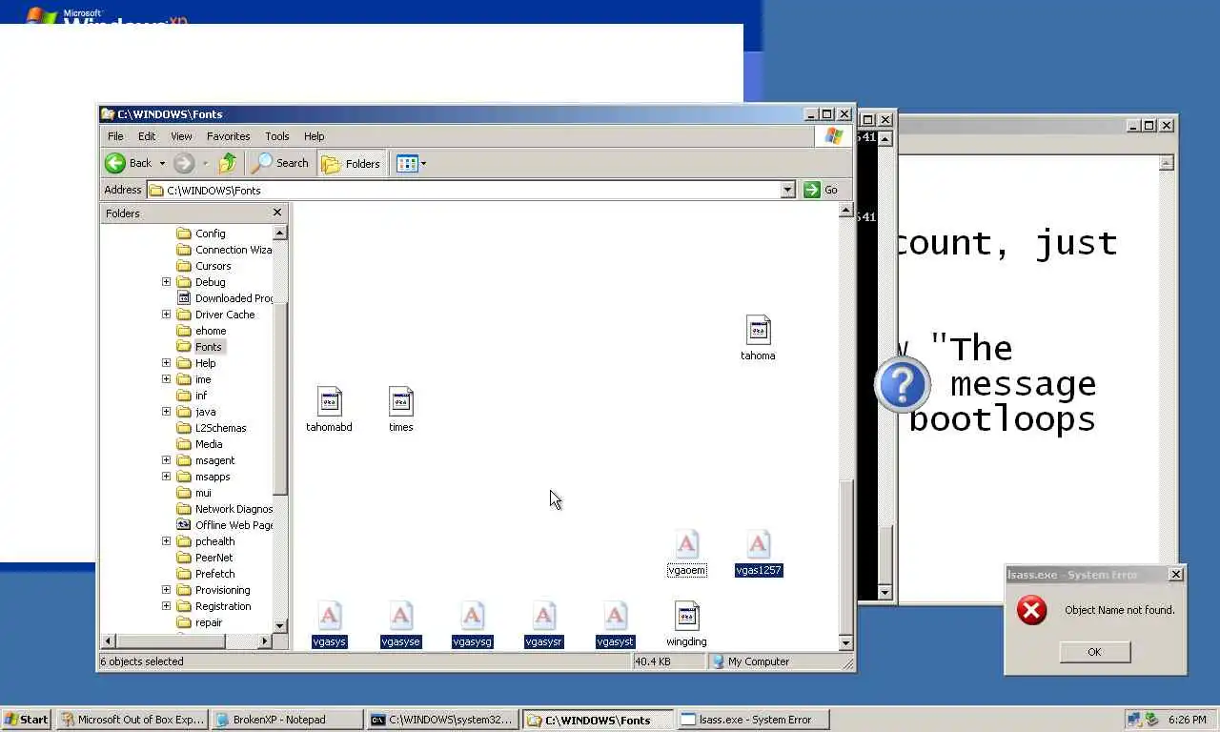This screenshot has width=1220, height=732.
Task: Select the vgasyse font icon
Action: 400,617
